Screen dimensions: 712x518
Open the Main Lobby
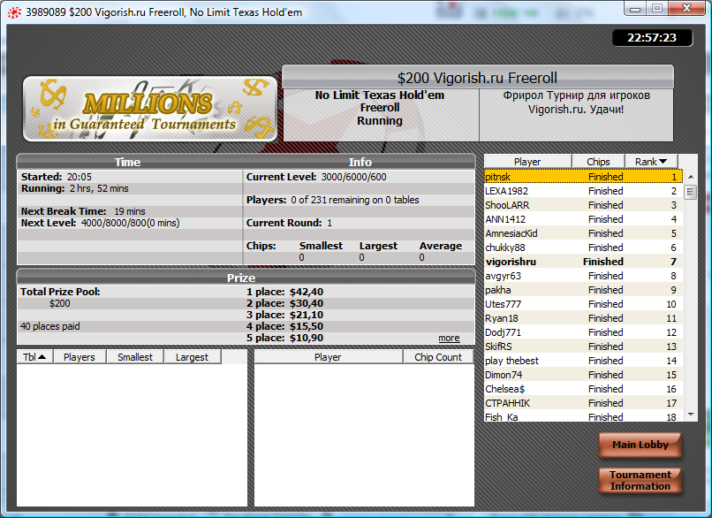point(640,445)
